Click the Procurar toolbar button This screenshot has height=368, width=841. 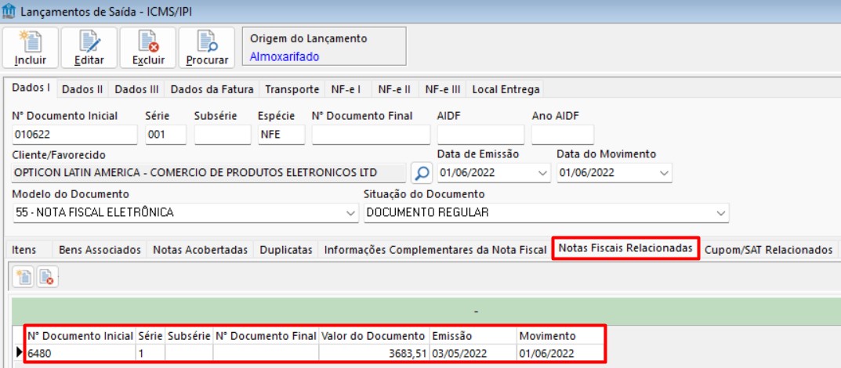pos(206,48)
